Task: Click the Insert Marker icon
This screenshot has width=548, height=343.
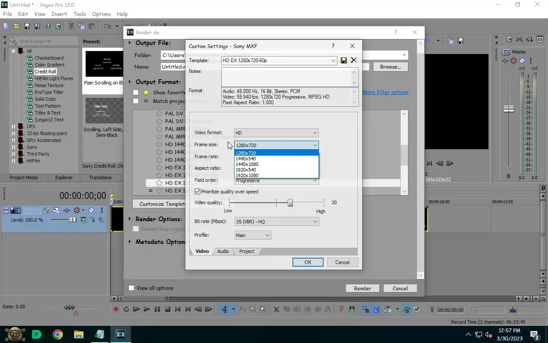Action: tap(342, 309)
